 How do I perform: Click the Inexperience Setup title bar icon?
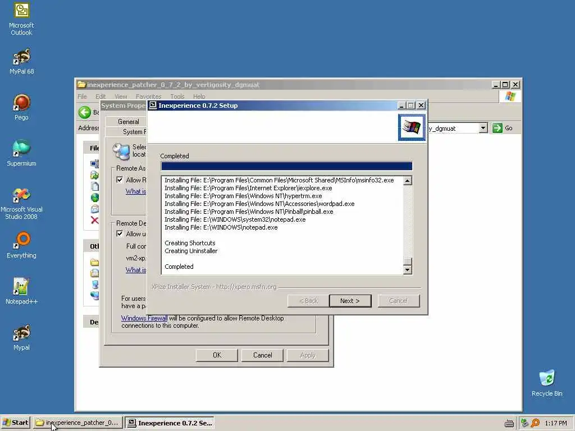click(x=153, y=106)
